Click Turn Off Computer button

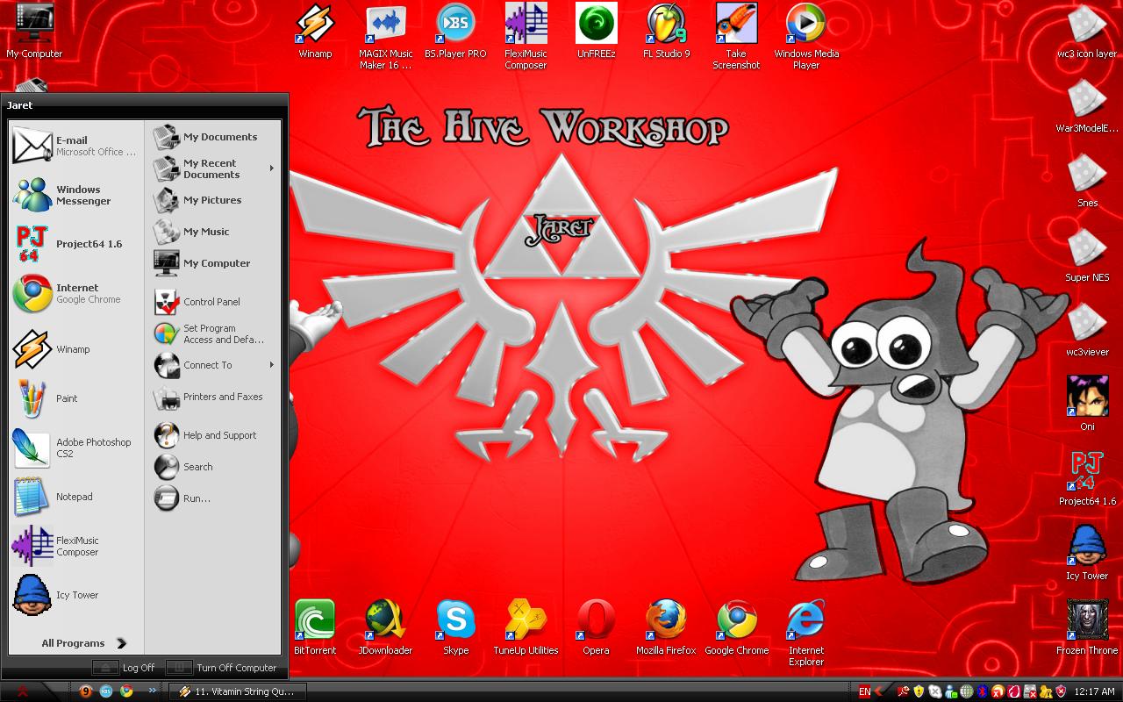point(222,668)
